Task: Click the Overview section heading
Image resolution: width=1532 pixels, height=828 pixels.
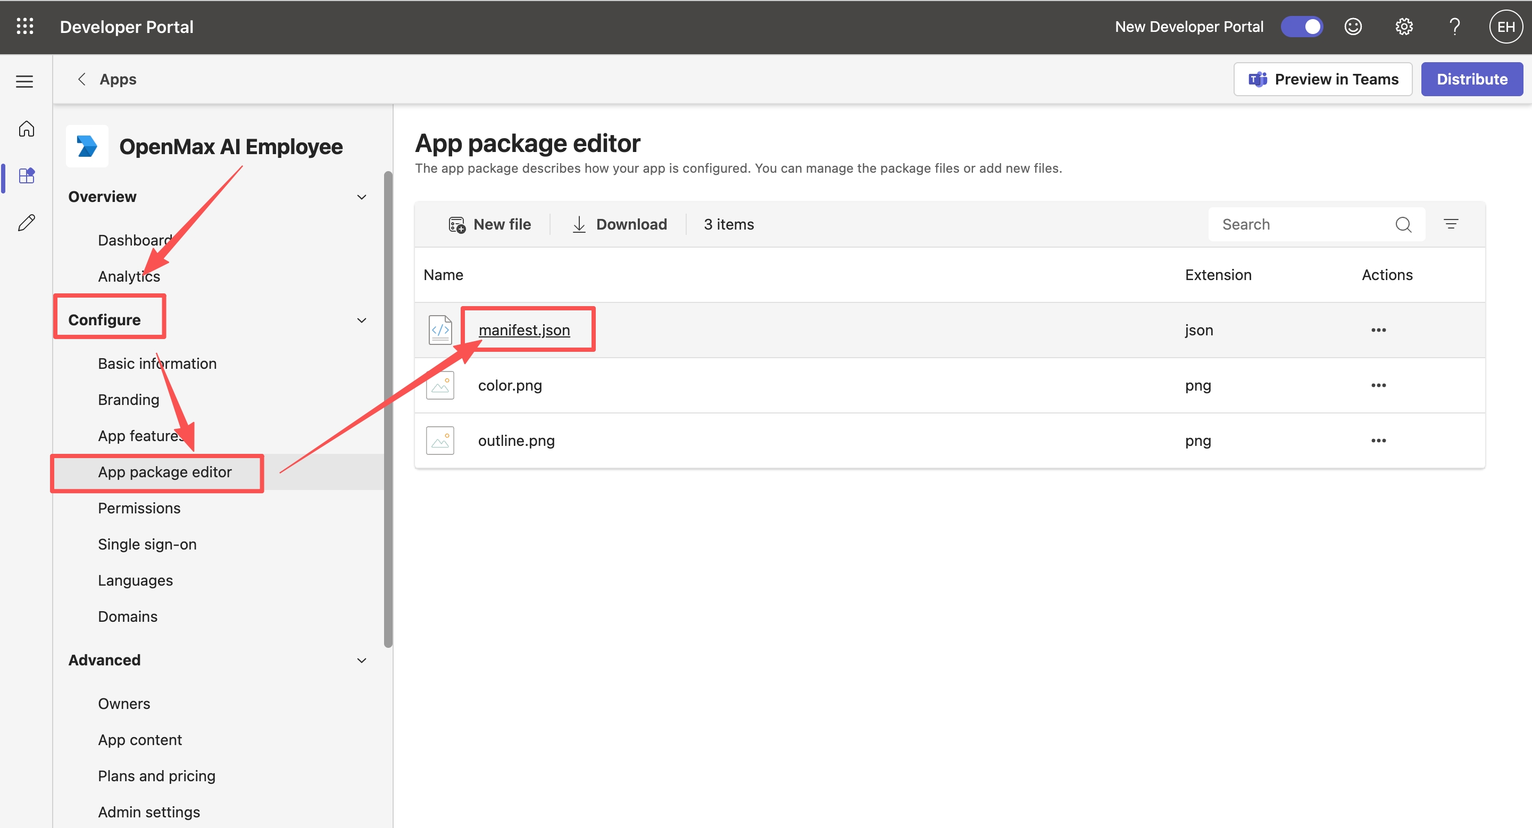Action: [x=102, y=197]
